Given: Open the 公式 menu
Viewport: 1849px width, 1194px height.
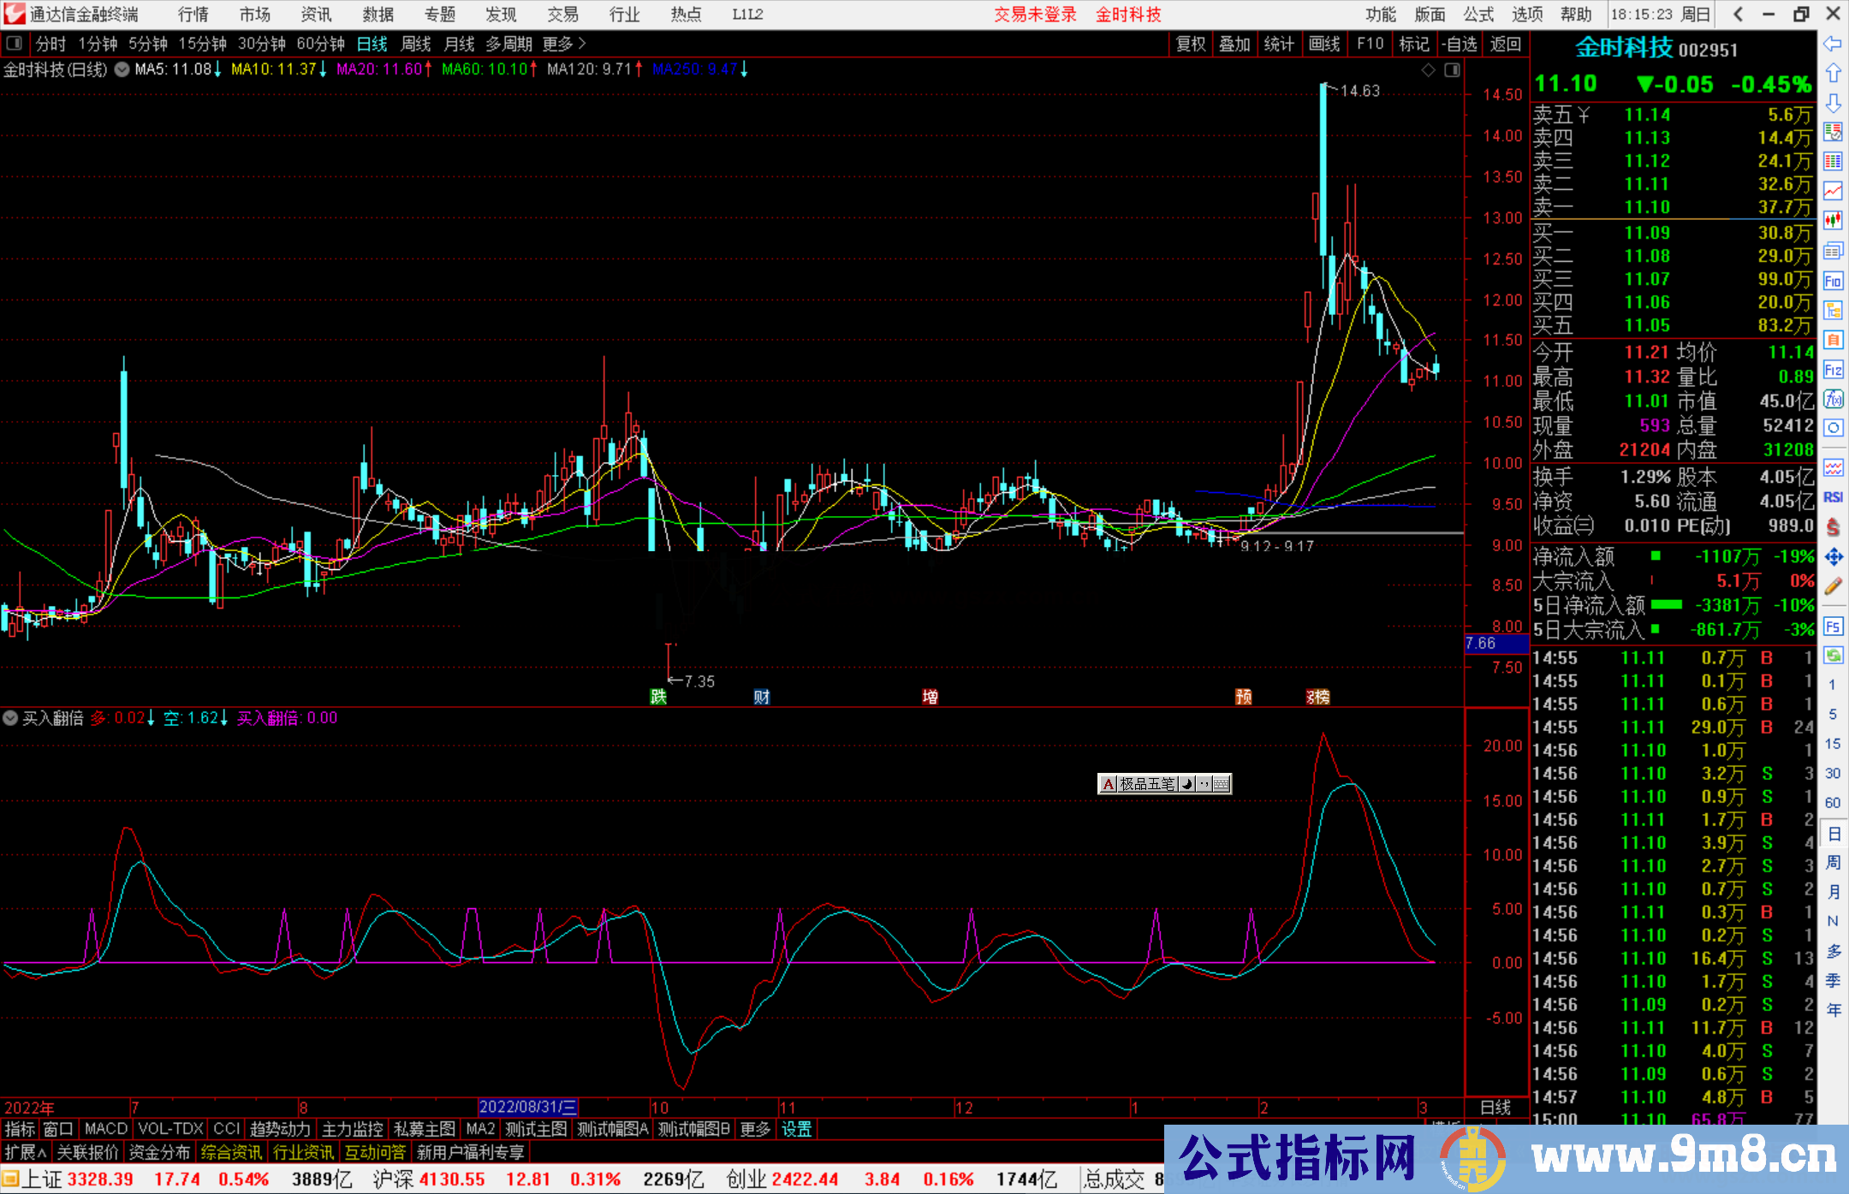Looking at the screenshot, I should coord(1477,14).
